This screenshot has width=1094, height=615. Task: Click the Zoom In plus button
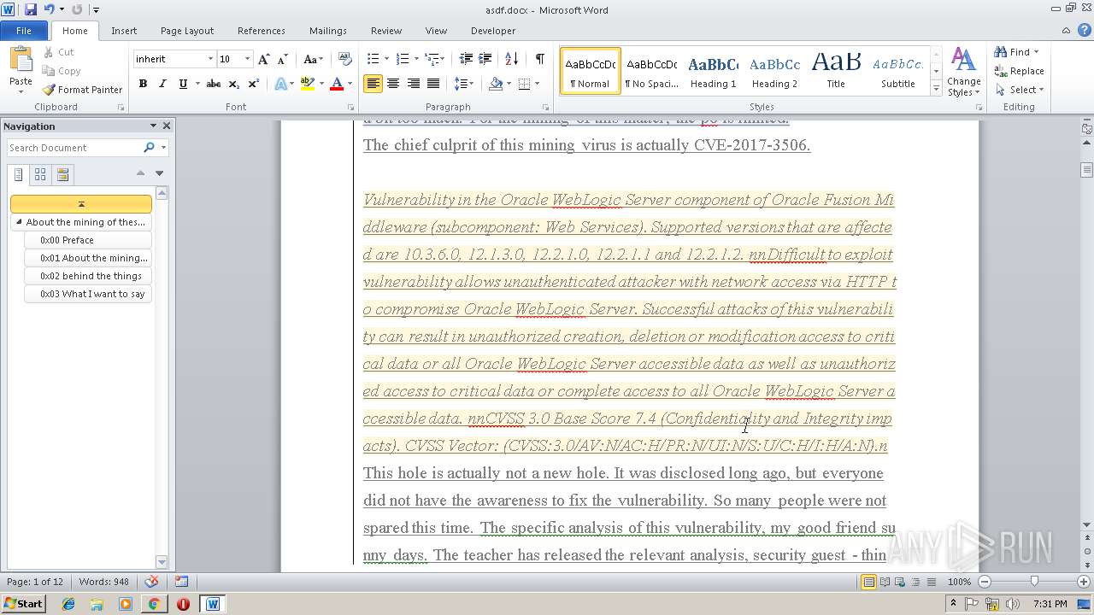1085,582
